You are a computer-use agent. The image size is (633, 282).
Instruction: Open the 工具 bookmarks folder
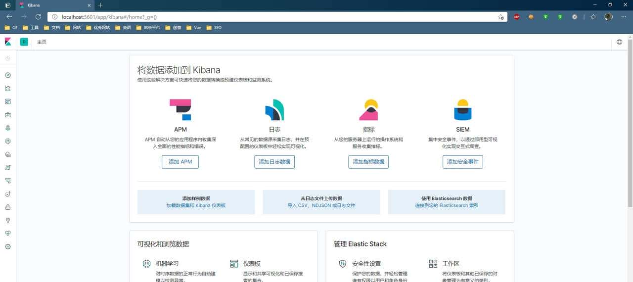[31, 28]
